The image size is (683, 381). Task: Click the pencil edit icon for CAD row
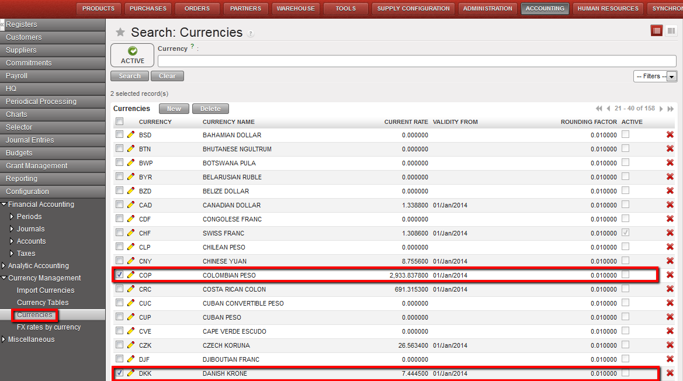click(x=131, y=205)
